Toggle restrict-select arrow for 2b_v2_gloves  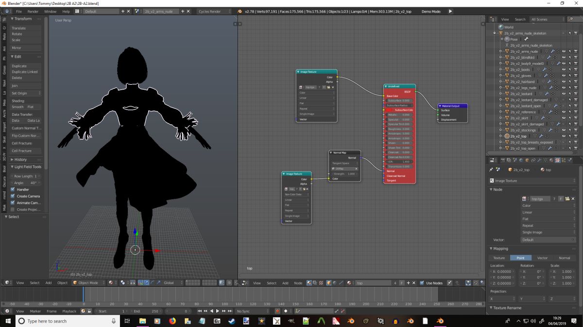point(570,76)
